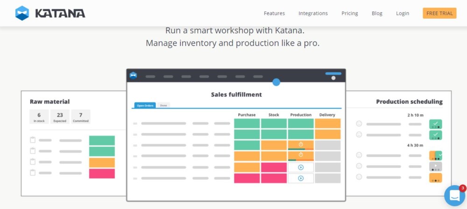Click the first green checkmark tile in scheduling
467x209 pixels.
tap(436, 124)
